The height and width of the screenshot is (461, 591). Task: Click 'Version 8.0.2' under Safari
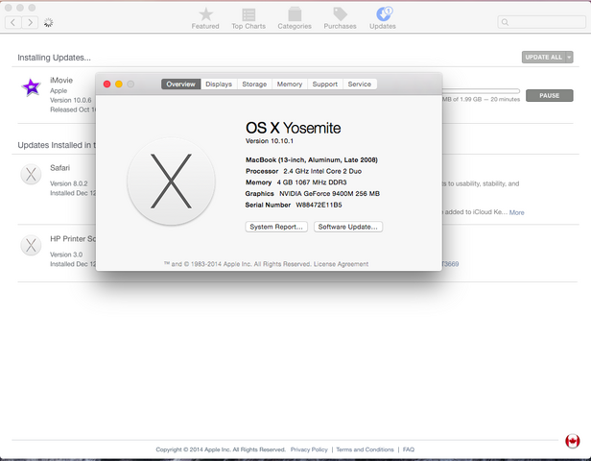point(69,183)
